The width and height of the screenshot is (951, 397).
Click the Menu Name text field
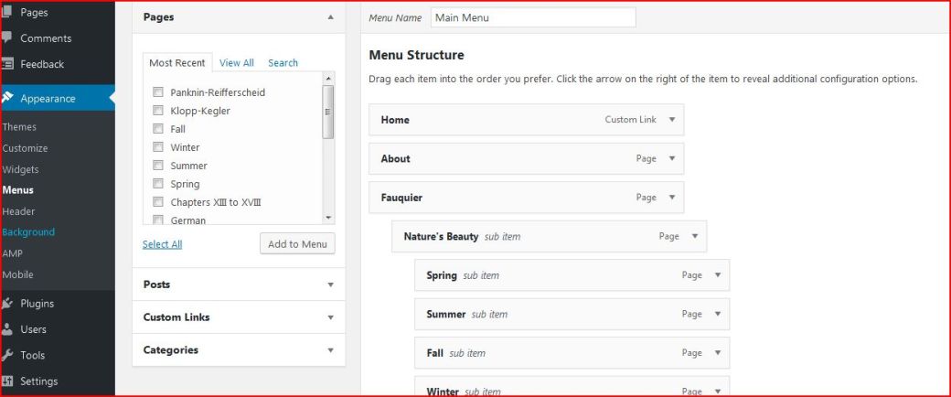coord(532,17)
